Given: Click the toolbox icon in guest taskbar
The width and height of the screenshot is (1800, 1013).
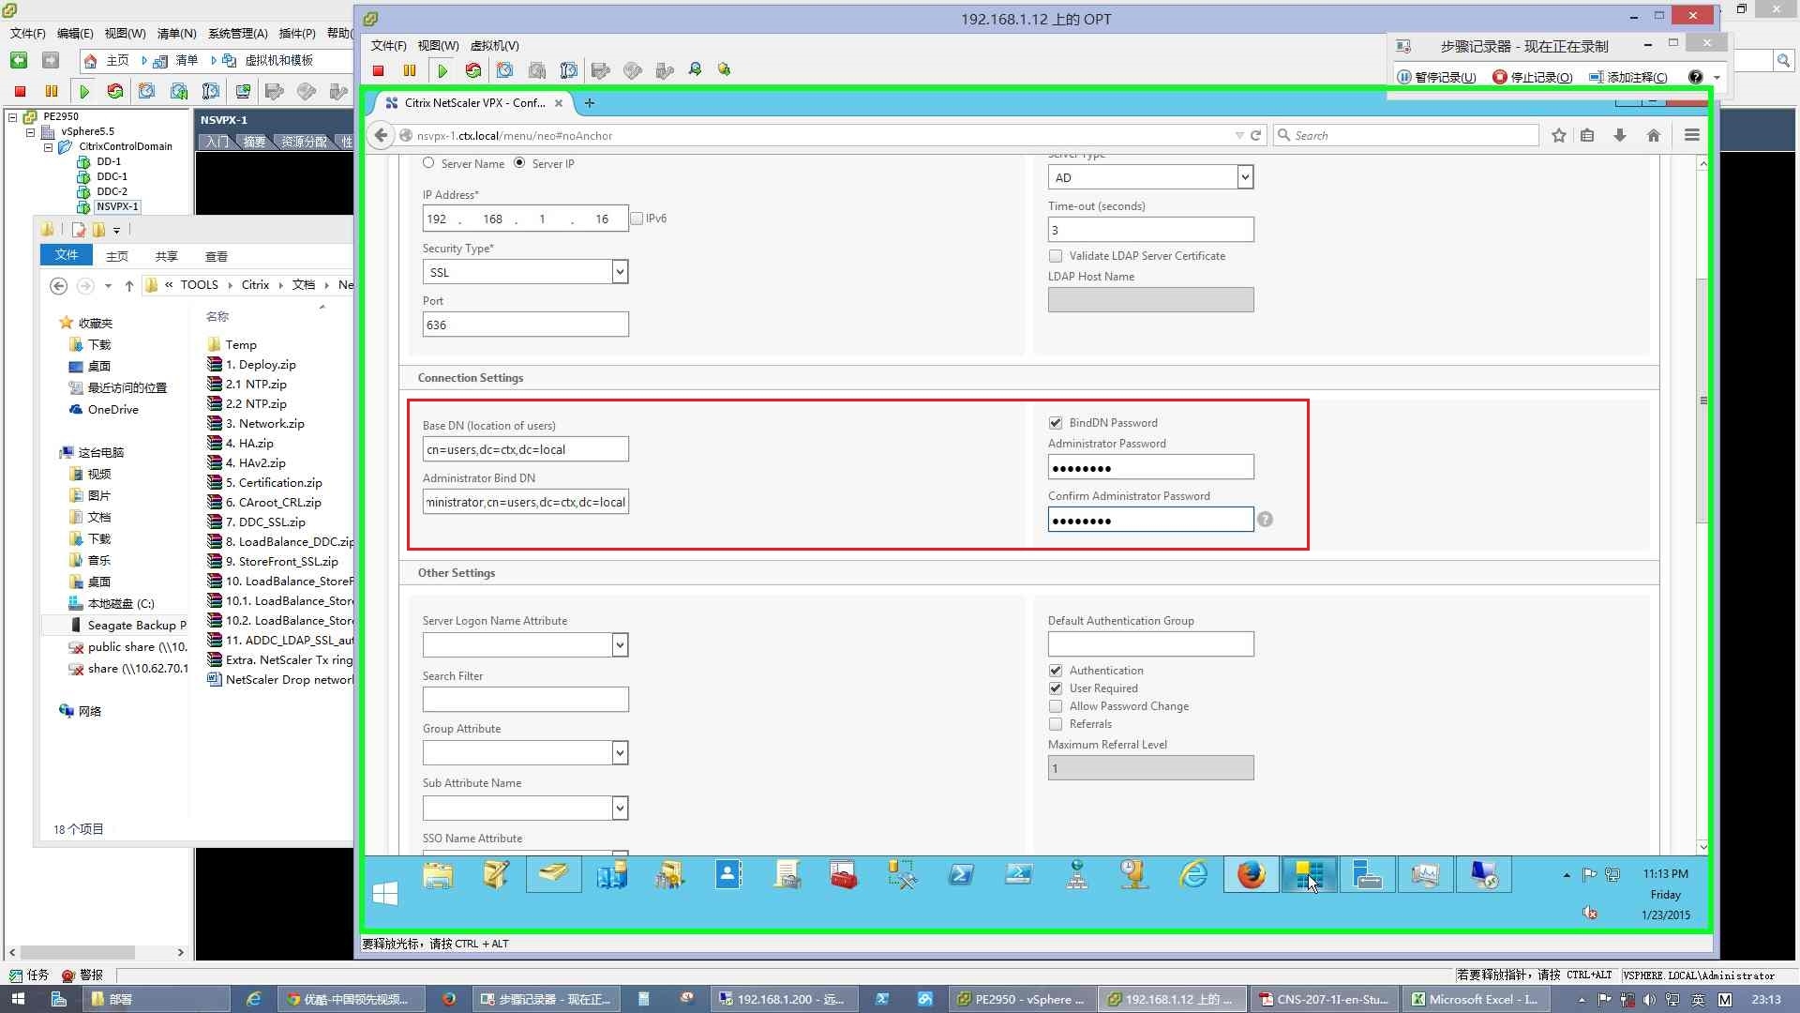Looking at the screenshot, I should click(x=844, y=875).
